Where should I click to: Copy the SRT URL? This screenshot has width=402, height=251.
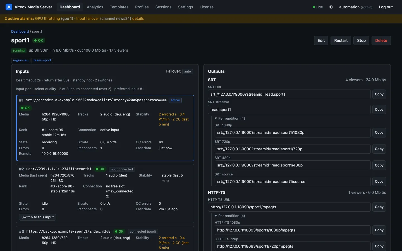click(379, 94)
